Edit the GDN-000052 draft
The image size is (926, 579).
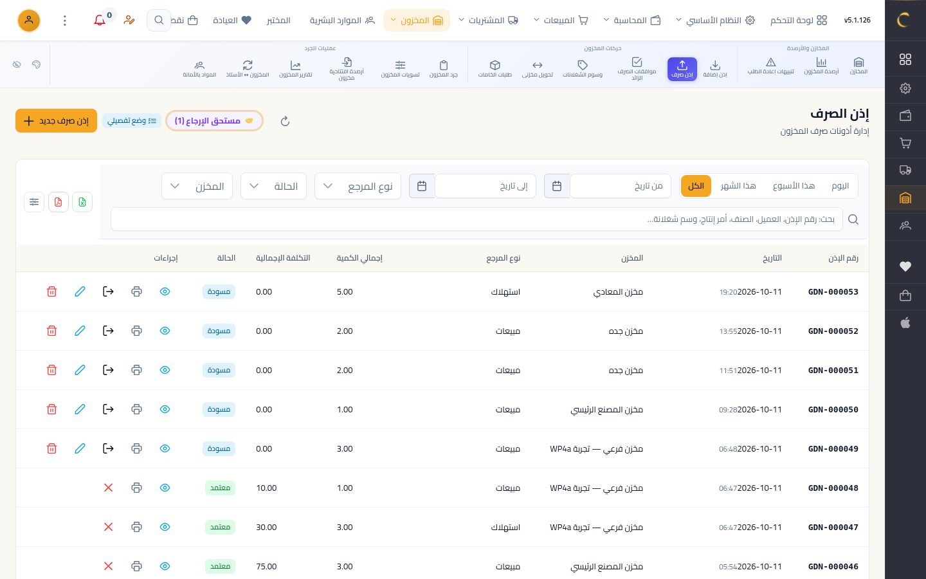(x=80, y=331)
